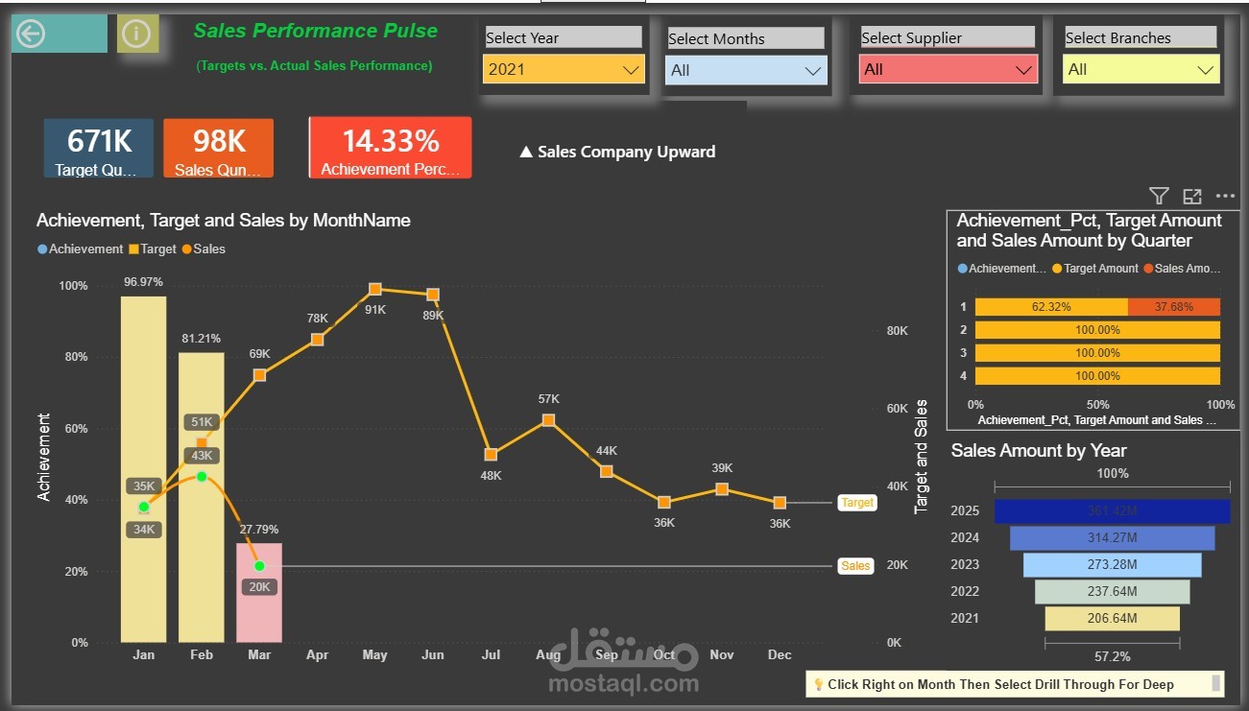Click the Sales Company Upward indicator
This screenshot has width=1249, height=711.
(617, 152)
